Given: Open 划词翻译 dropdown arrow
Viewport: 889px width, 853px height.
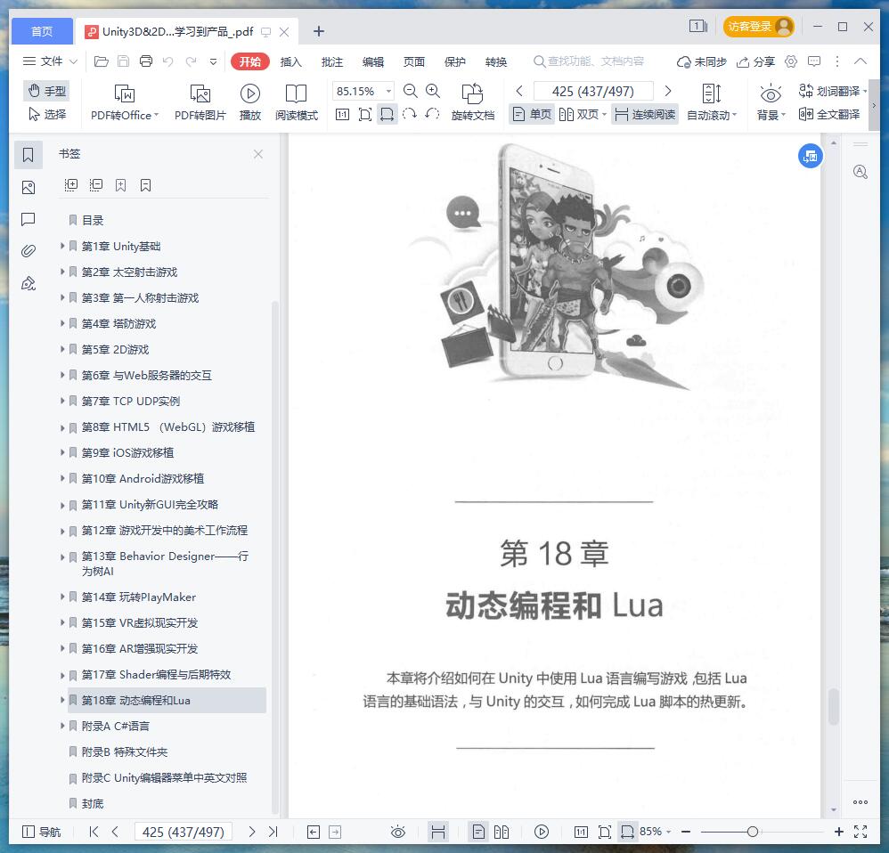Looking at the screenshot, I should [865, 91].
